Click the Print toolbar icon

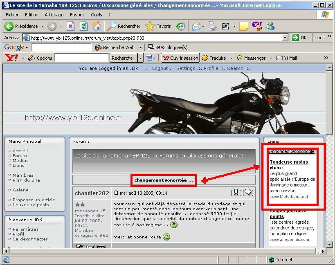point(212,26)
